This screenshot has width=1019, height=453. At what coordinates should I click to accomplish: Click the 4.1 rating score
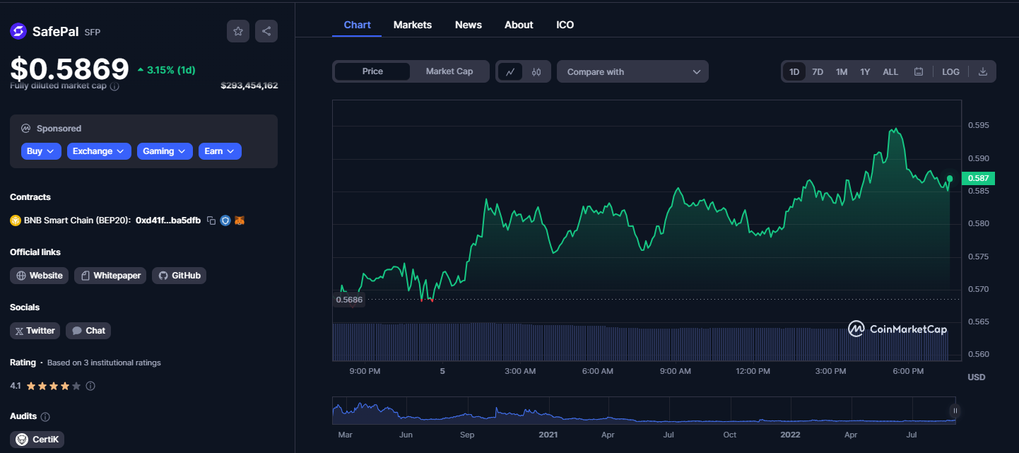tap(16, 387)
